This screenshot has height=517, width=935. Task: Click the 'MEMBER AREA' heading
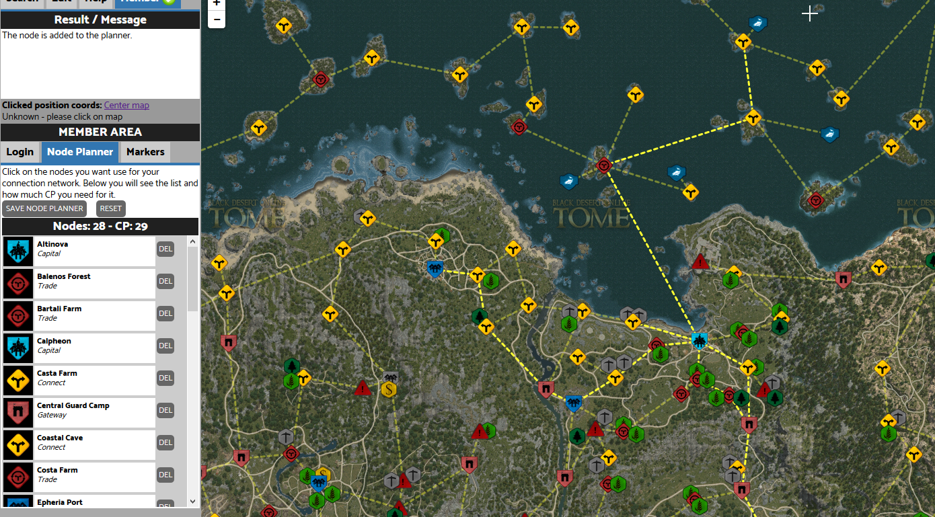coord(100,132)
